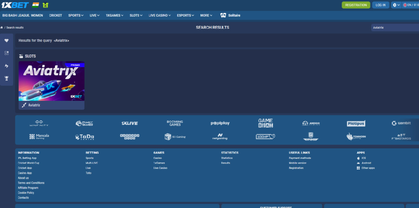Open Amigo Gaming provider logo
Viewport: 419px width, 208px height.
pyautogui.click(x=311, y=123)
